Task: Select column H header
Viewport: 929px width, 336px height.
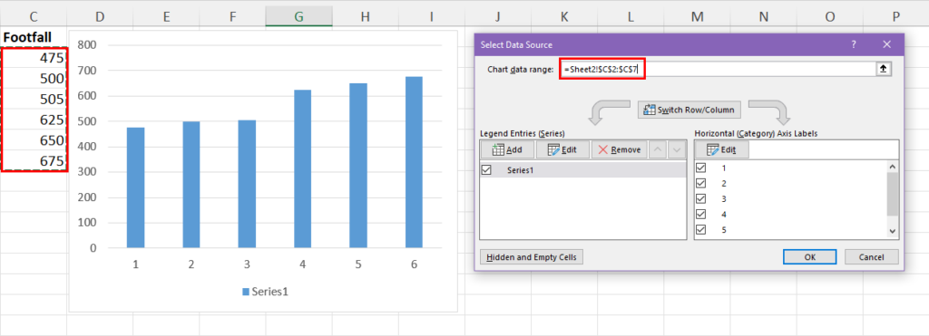Action: click(x=365, y=18)
